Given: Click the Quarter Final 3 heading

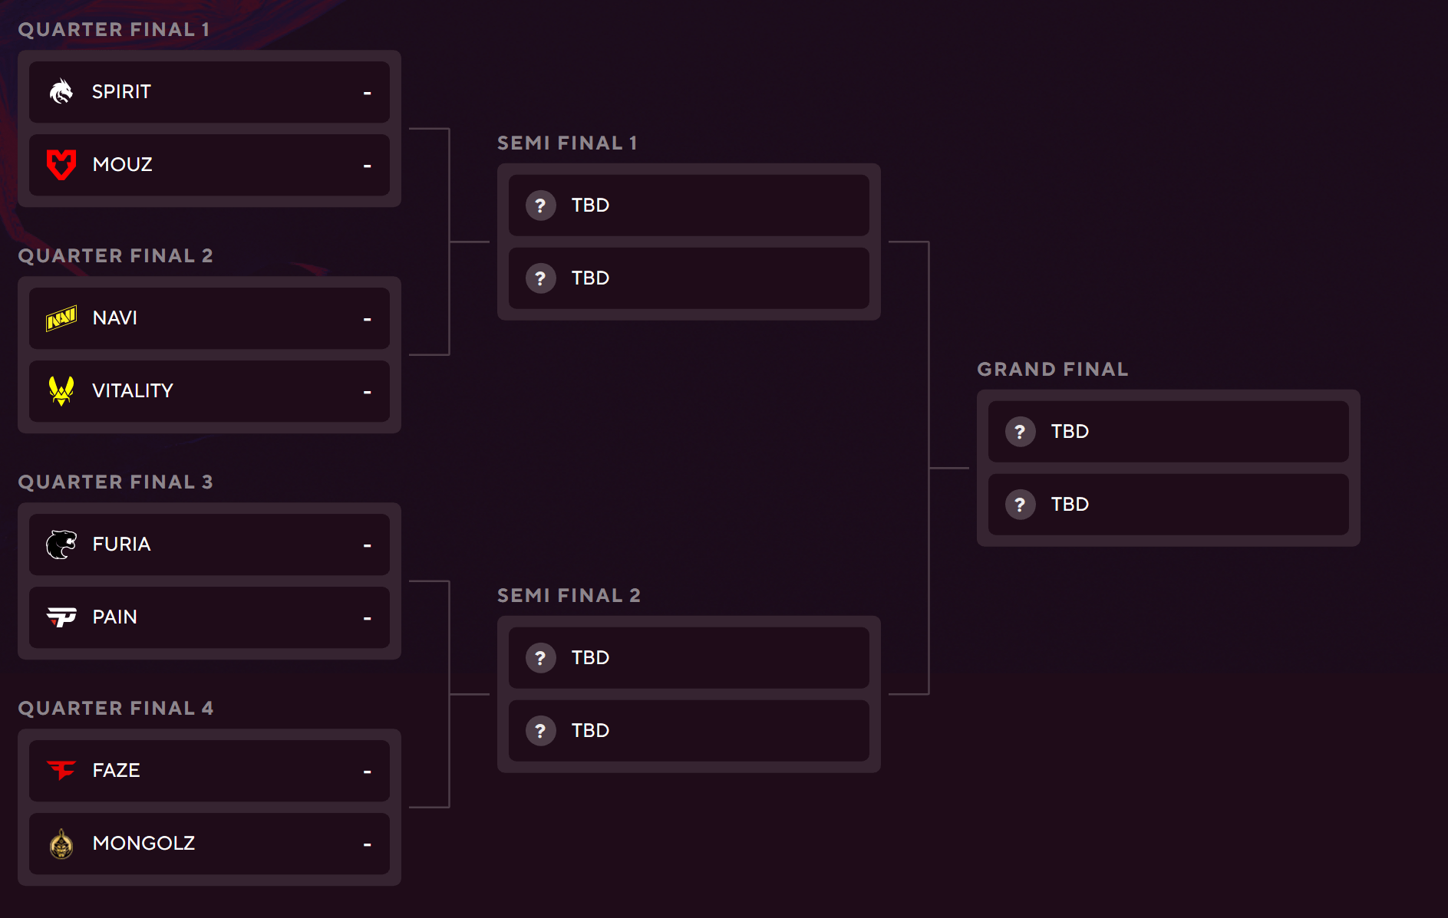Looking at the screenshot, I should (x=115, y=482).
